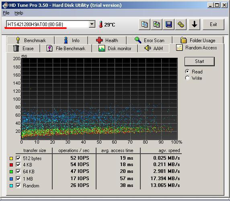230x201 pixels.
Task: Toggle the Random transfer size checkbox
Action: click(18, 185)
